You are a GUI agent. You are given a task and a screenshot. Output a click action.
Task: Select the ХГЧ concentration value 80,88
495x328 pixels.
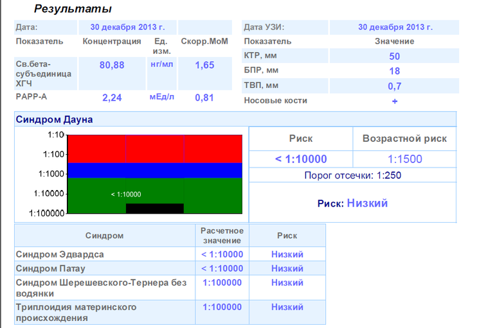coord(112,65)
